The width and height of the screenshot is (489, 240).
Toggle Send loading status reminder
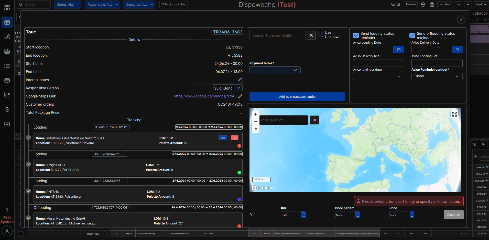point(356,35)
